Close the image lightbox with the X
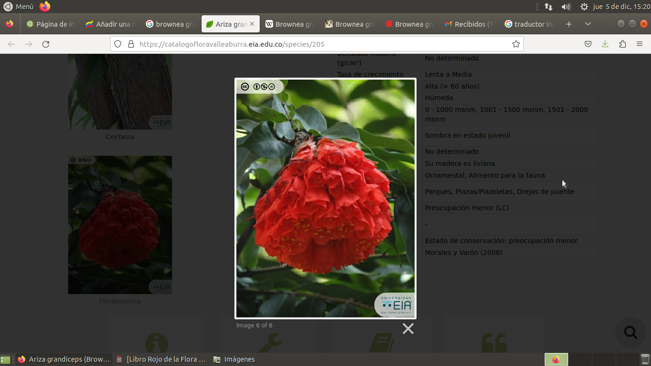 point(408,329)
